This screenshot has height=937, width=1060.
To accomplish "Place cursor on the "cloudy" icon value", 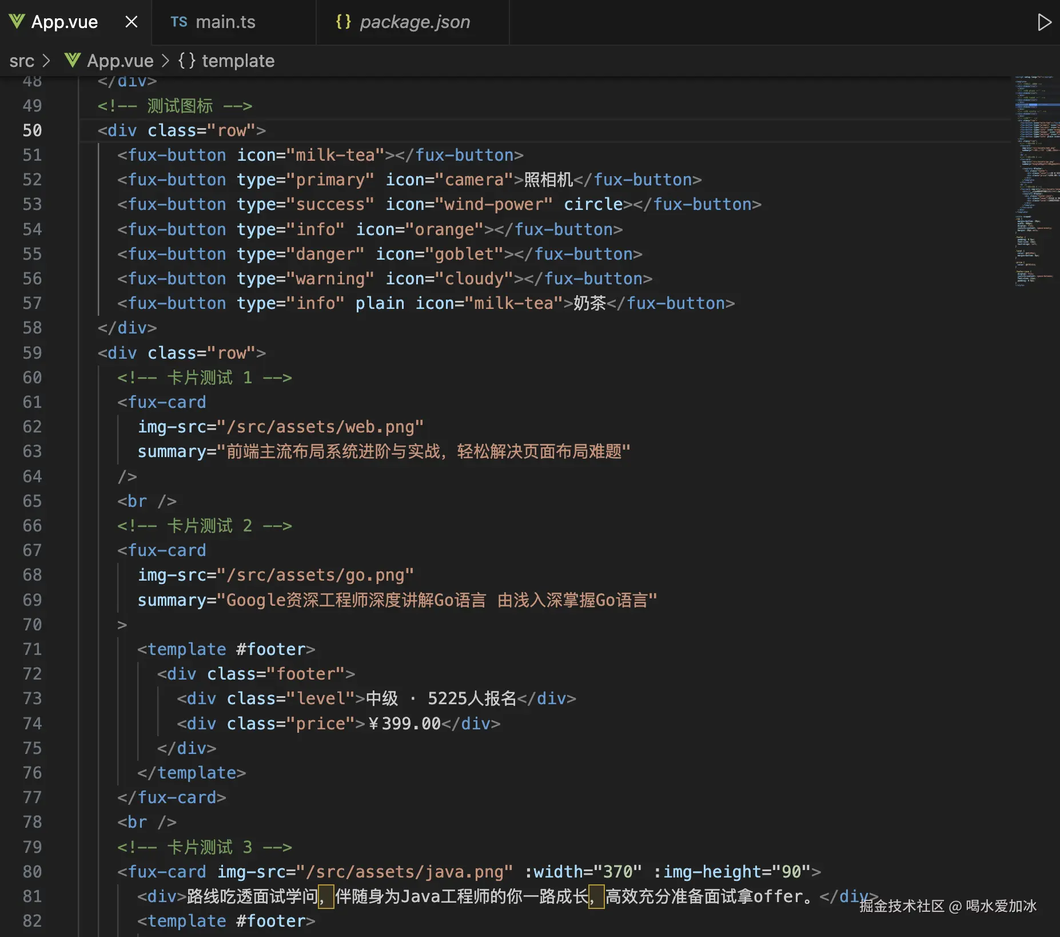I will [x=474, y=279].
